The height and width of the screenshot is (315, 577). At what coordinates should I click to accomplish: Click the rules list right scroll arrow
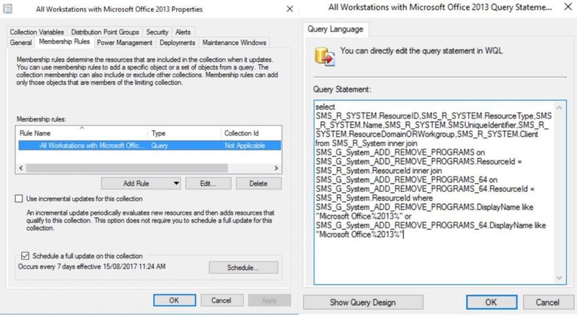coord(277,168)
